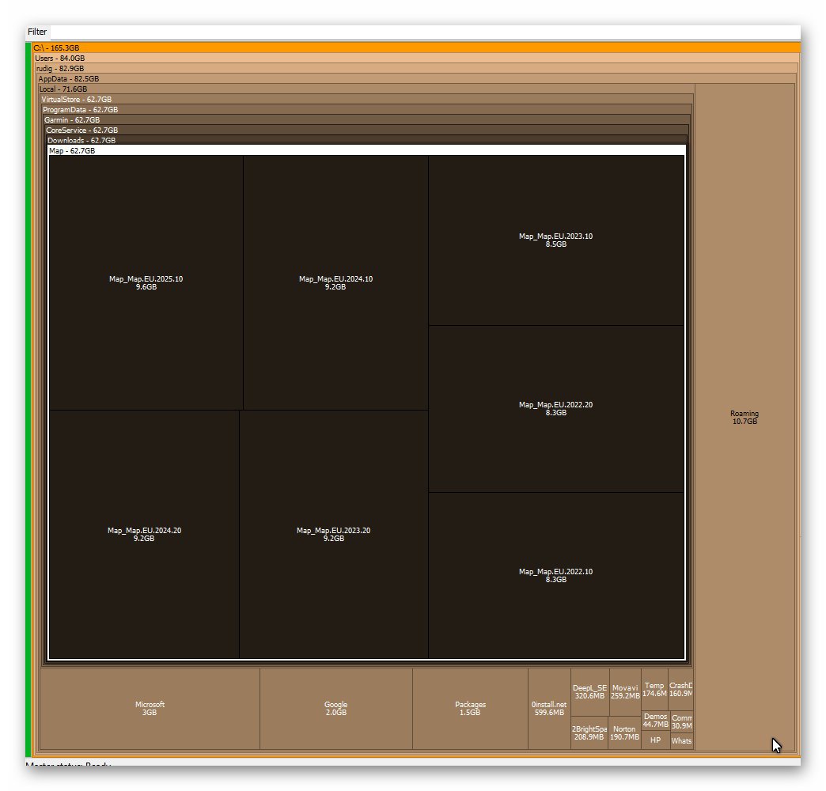Select the Norton 190.7MB block
This screenshot has height=791, width=826.
tap(625, 732)
